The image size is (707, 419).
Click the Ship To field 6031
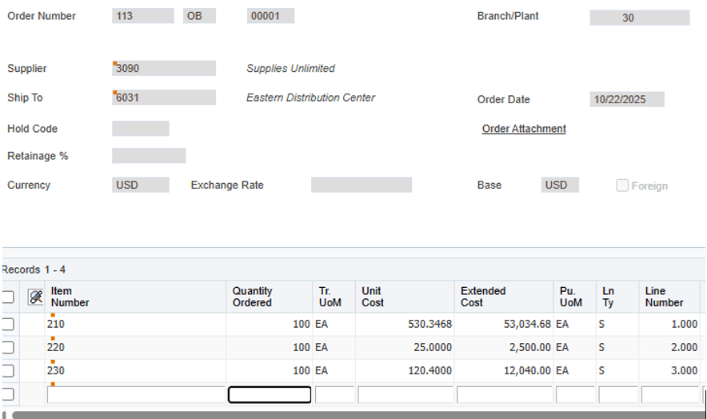(164, 98)
